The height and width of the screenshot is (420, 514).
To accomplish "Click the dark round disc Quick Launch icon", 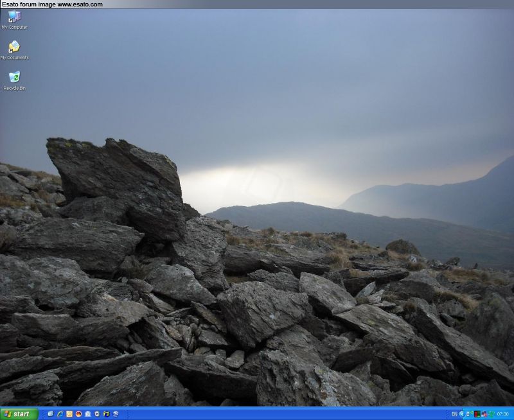I will (x=96, y=414).
